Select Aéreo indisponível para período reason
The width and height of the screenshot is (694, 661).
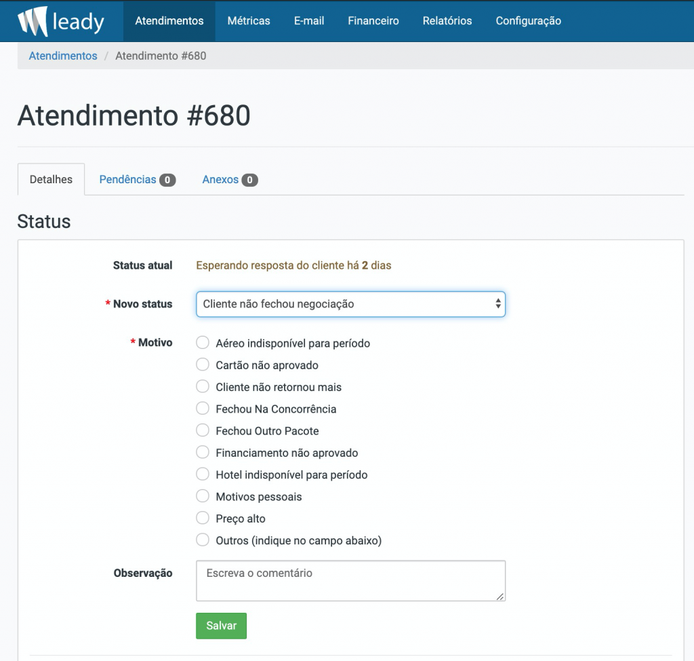coord(203,343)
